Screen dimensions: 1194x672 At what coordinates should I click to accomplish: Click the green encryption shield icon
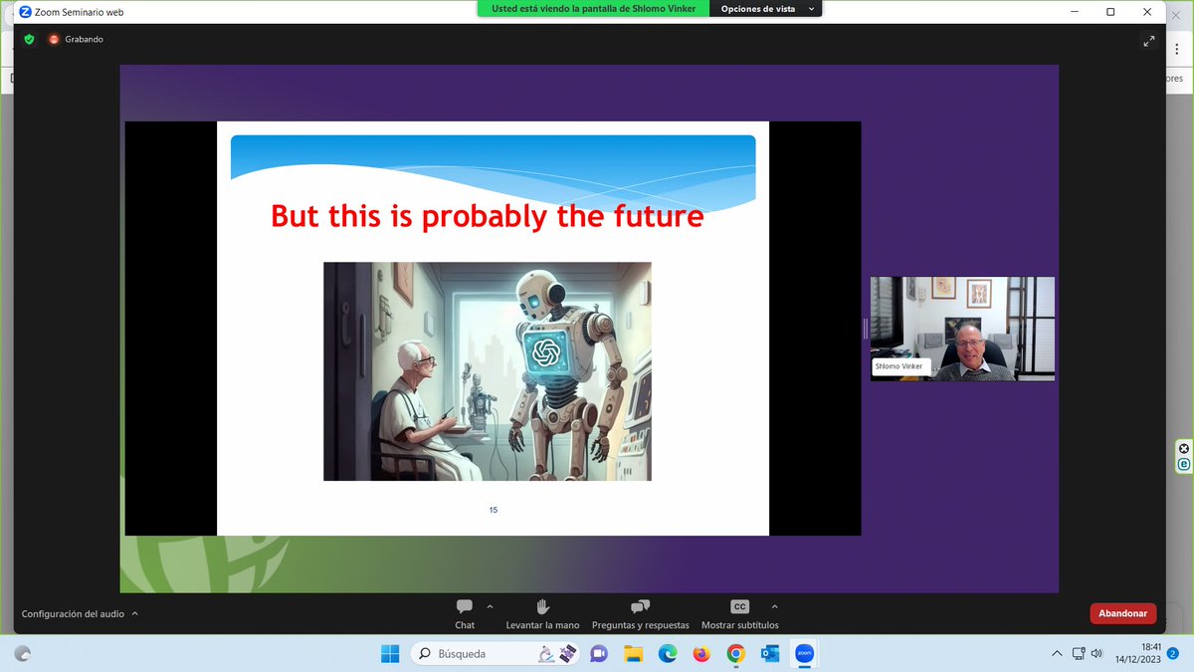29,39
